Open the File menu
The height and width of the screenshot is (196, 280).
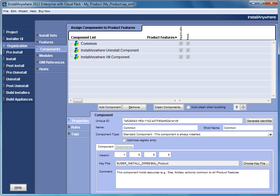[x=6, y=11]
